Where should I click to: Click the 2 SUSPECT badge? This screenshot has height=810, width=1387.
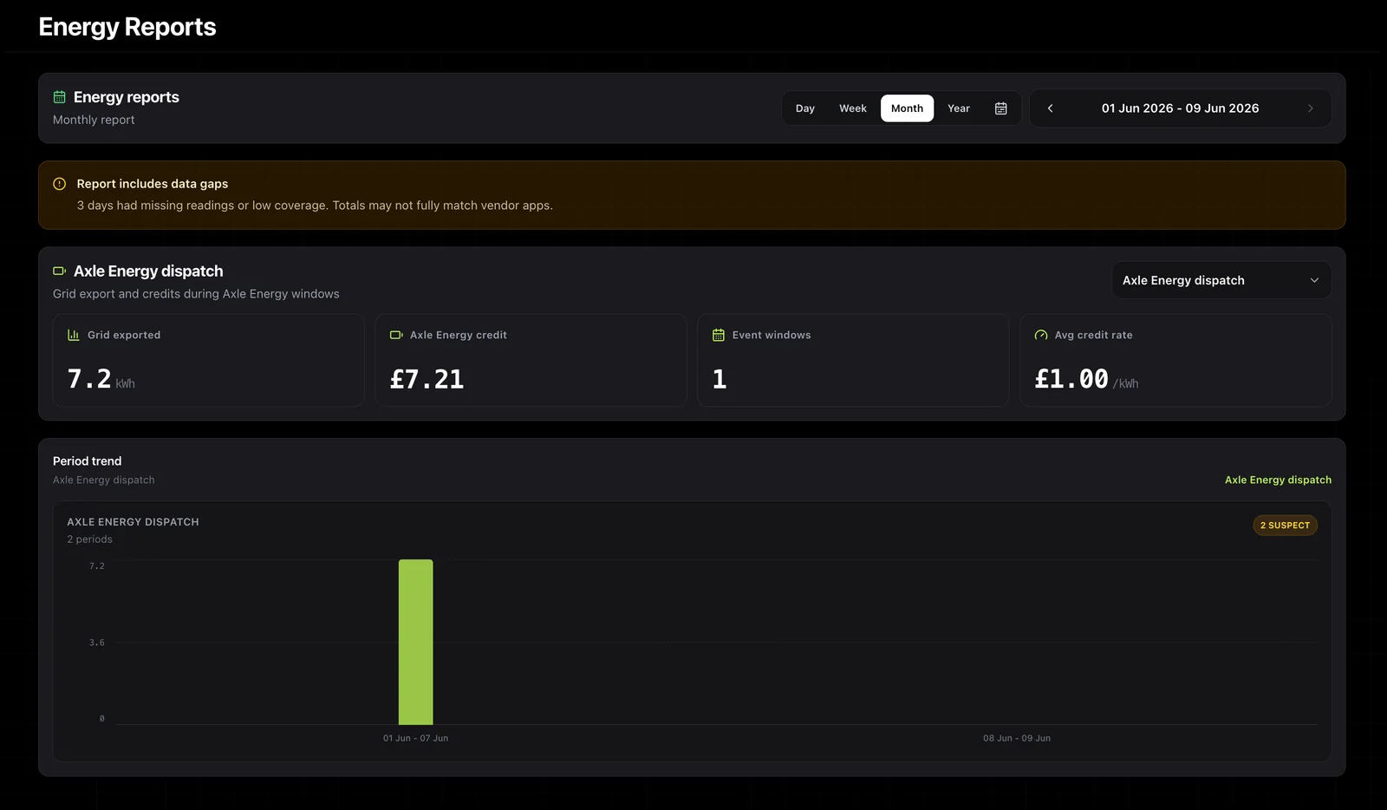point(1285,526)
